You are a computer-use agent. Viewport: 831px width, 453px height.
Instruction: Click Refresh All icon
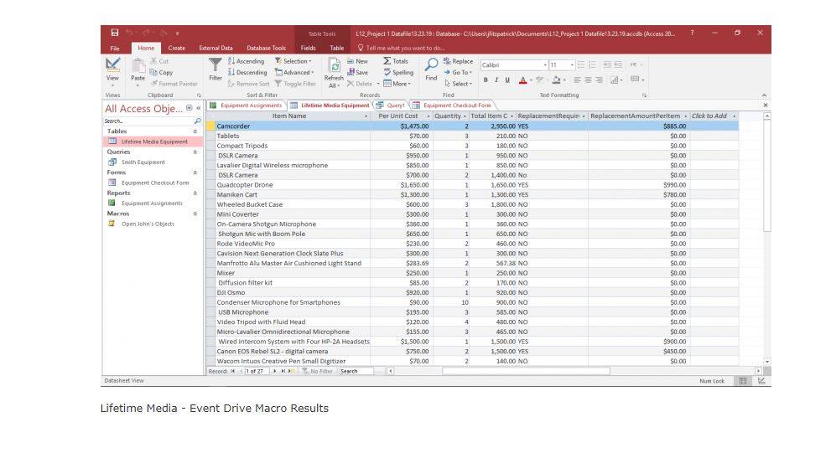[x=335, y=66]
